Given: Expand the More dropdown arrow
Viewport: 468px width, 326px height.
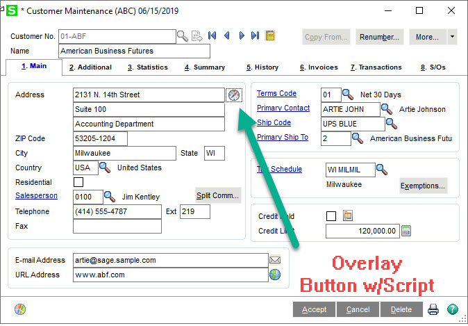Looking at the screenshot, I should click(452, 37).
